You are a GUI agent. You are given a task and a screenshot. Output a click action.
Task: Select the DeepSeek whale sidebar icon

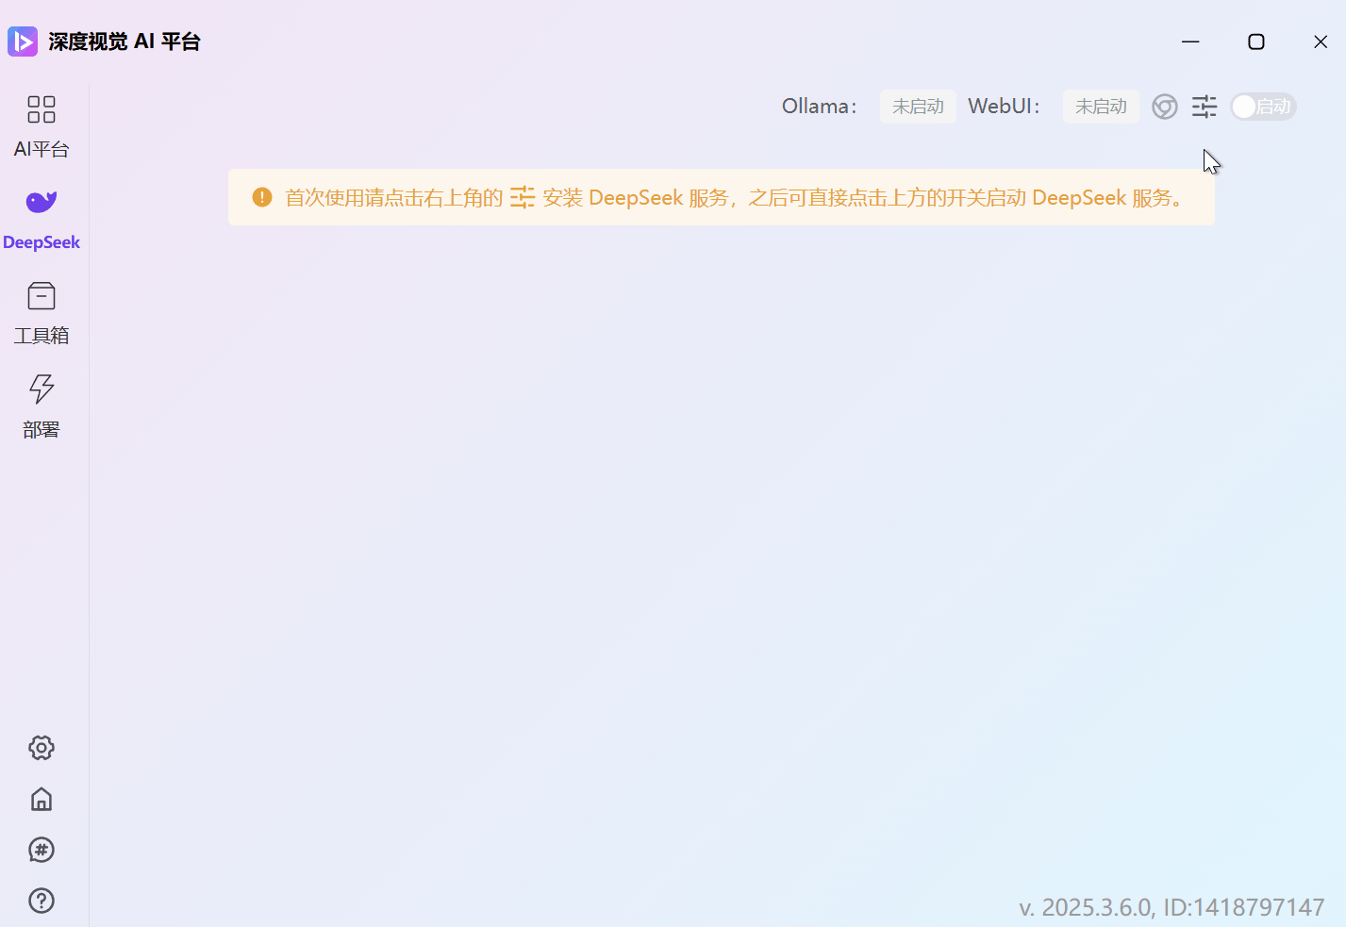coord(42,202)
